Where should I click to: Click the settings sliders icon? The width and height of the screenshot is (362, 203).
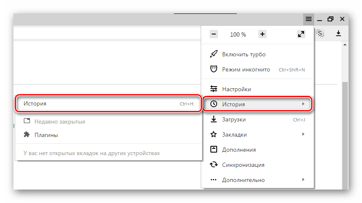click(x=214, y=89)
